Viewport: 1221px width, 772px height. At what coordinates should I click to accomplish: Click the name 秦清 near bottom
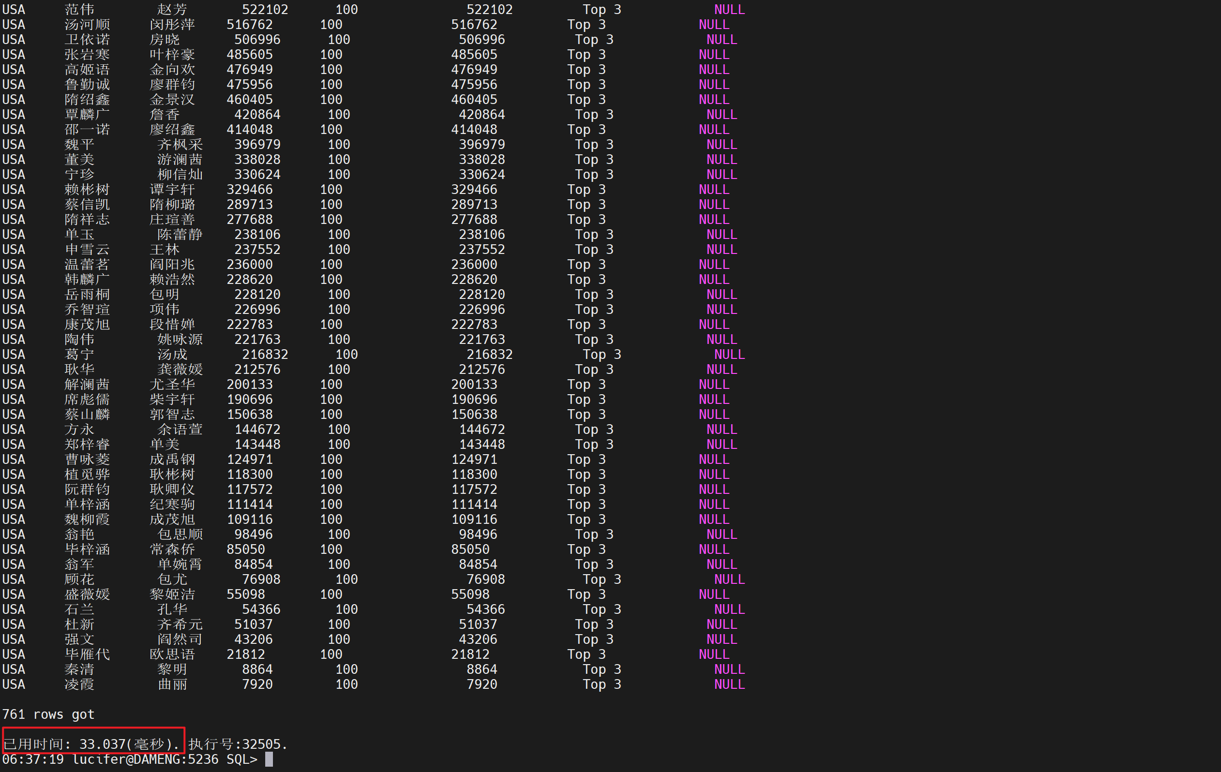pyautogui.click(x=79, y=669)
